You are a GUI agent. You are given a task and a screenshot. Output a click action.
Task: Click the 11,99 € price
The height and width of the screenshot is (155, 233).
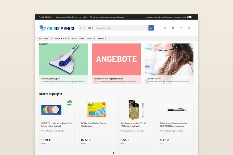point(46,140)
